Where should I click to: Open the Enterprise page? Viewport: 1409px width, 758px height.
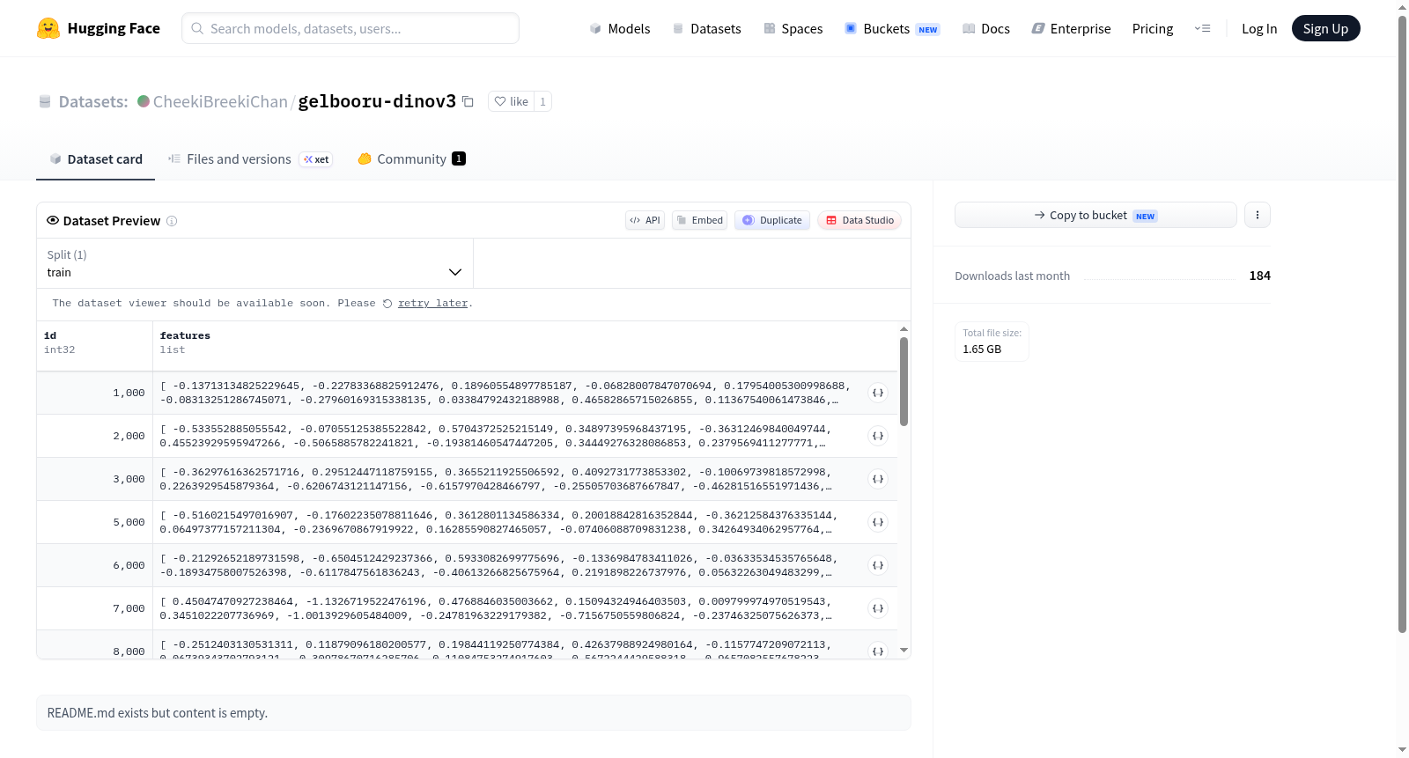pos(1071,28)
